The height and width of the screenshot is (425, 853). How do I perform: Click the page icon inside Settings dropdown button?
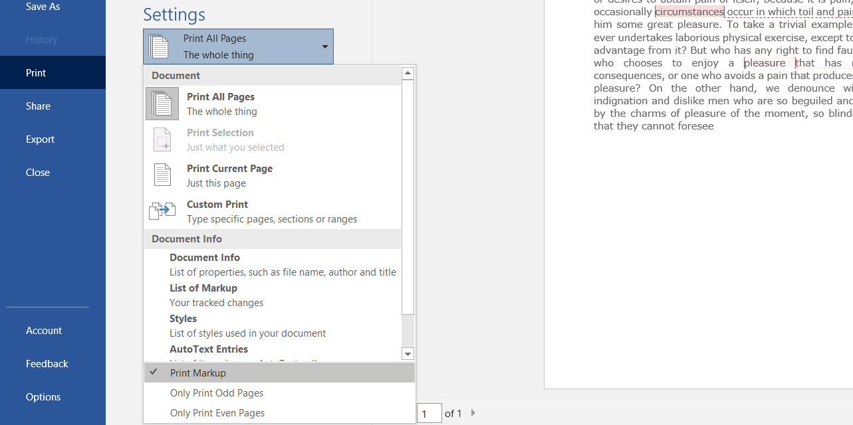pos(158,46)
